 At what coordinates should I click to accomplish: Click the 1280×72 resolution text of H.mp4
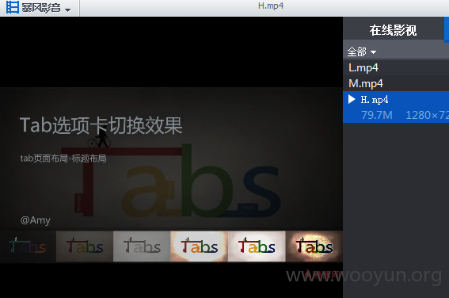coord(428,115)
